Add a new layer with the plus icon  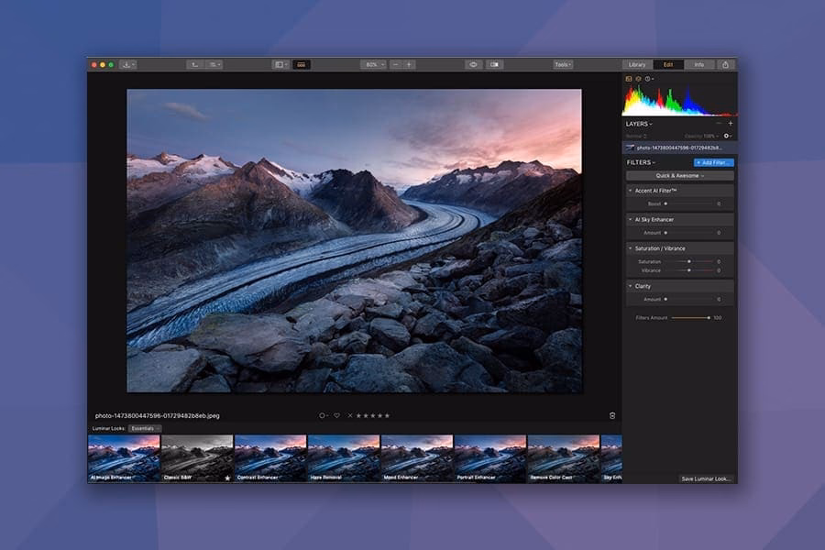click(731, 122)
